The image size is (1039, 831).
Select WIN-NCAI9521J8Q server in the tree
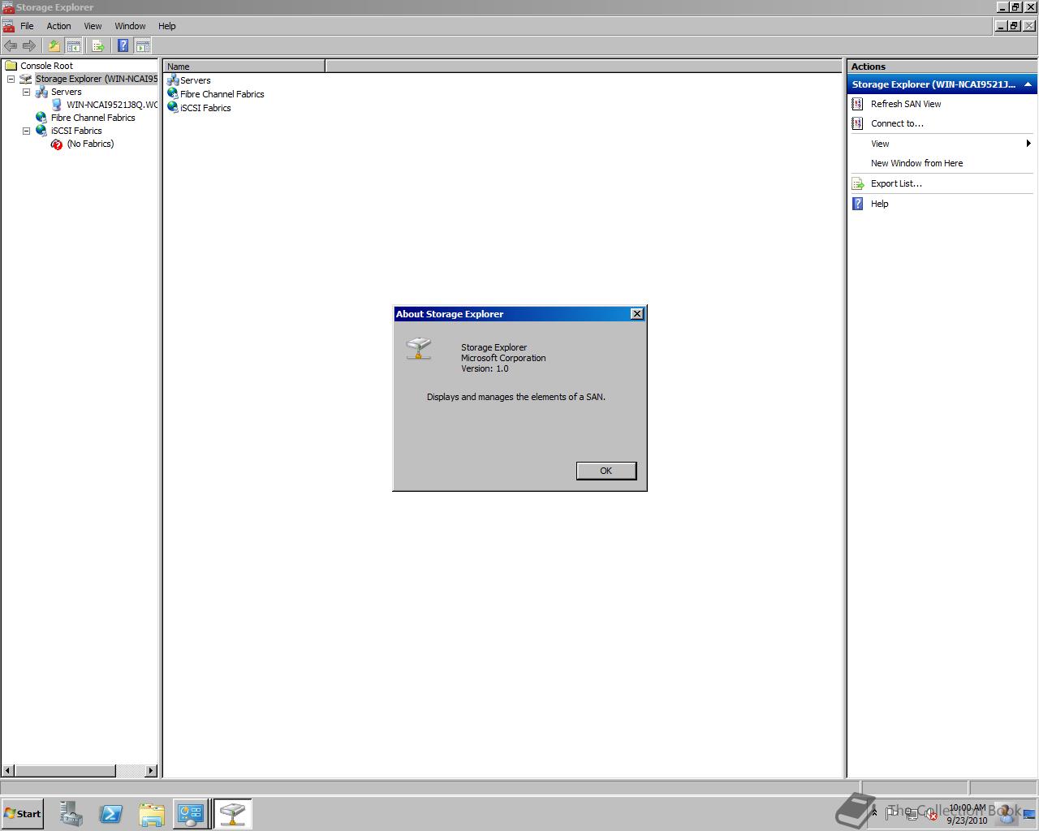tap(112, 105)
